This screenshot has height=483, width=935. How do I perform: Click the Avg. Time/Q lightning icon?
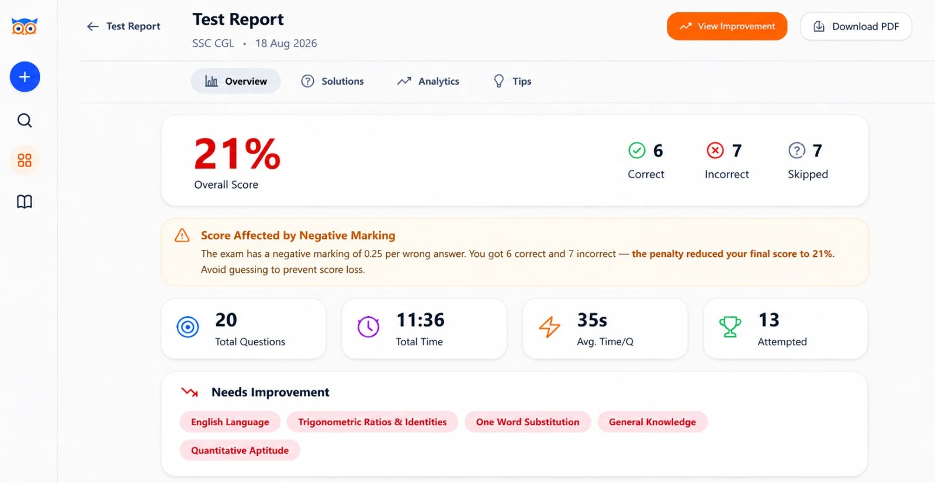pyautogui.click(x=549, y=327)
